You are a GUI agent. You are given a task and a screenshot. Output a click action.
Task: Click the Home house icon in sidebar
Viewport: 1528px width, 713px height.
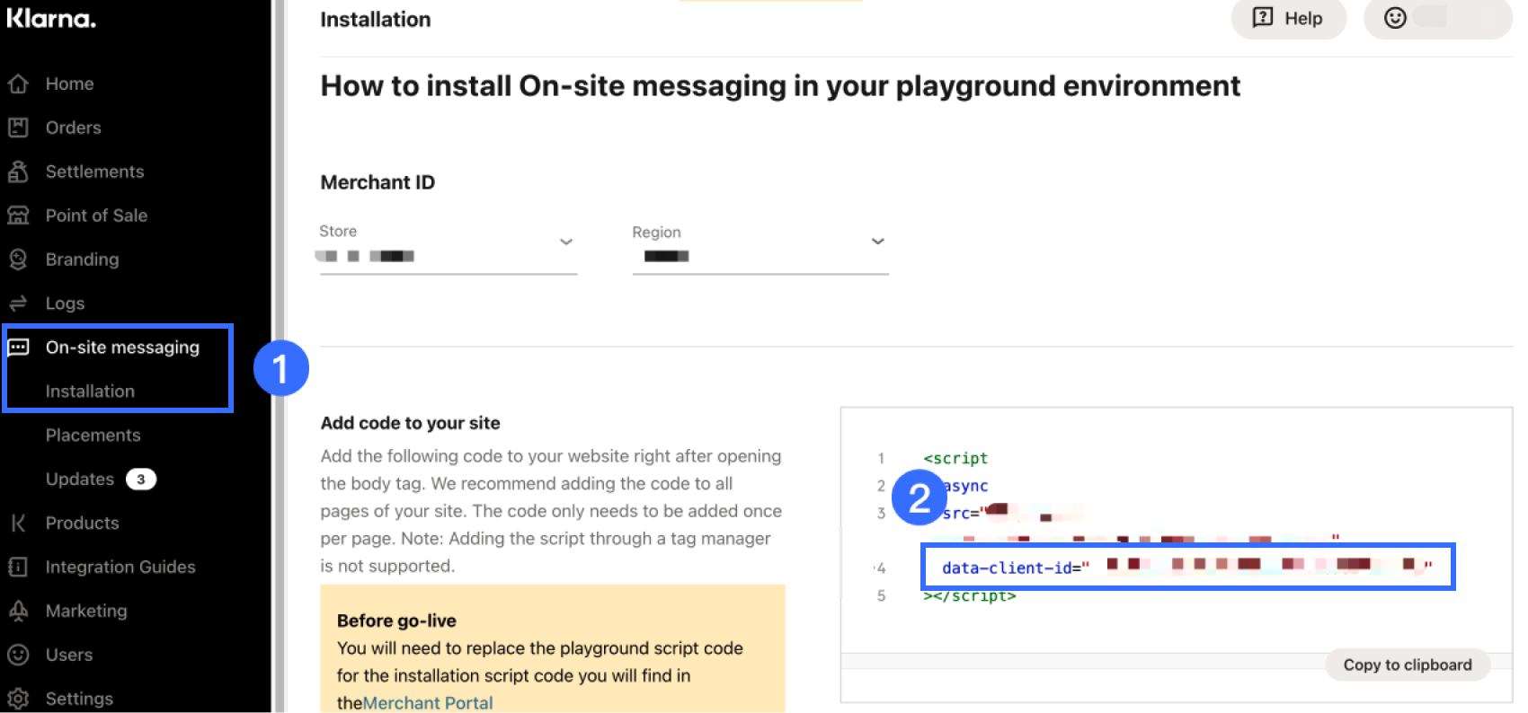18,84
